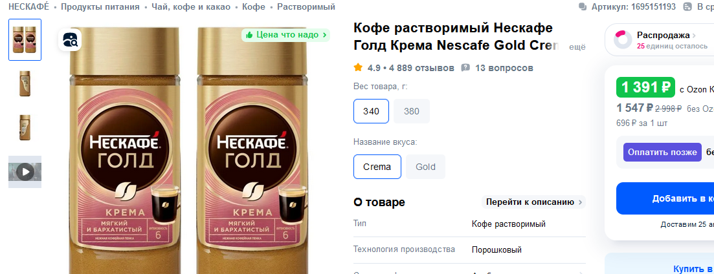Click the questions speech bubble icon
This screenshot has width=714, height=274.
click(465, 68)
